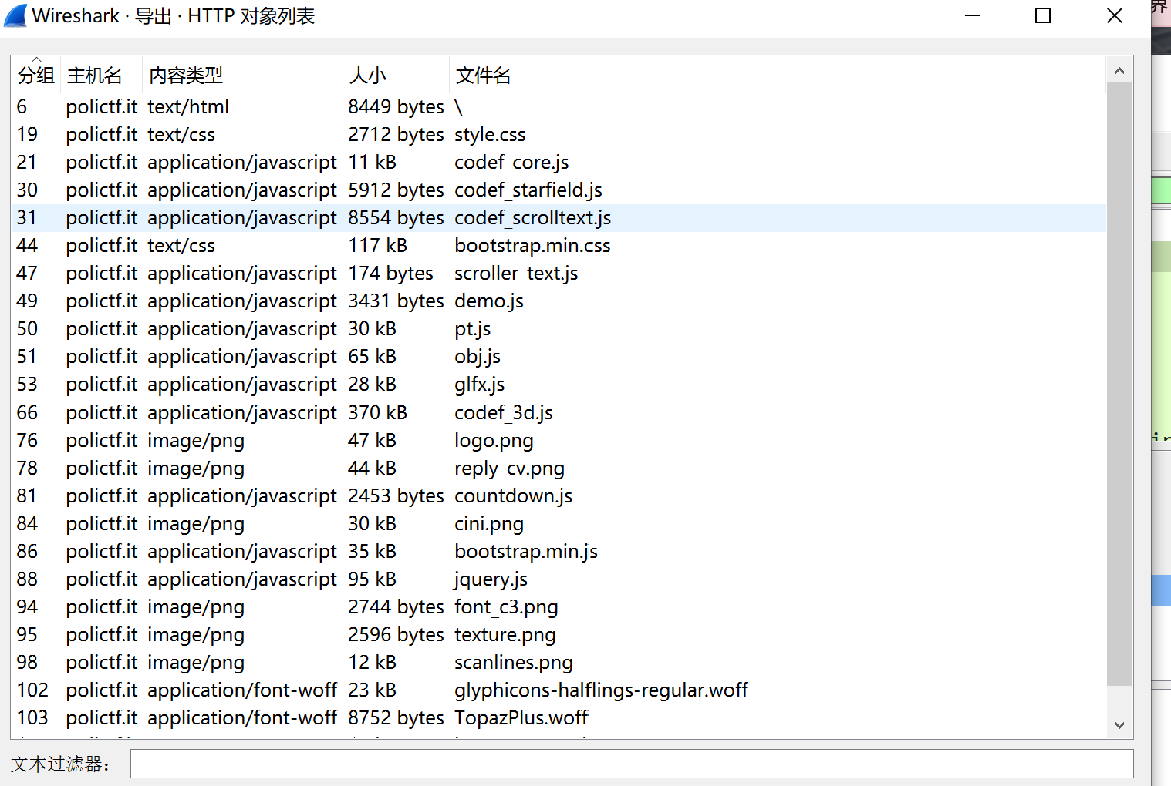
Task: Click packet number 103 cell
Action: coord(32,718)
